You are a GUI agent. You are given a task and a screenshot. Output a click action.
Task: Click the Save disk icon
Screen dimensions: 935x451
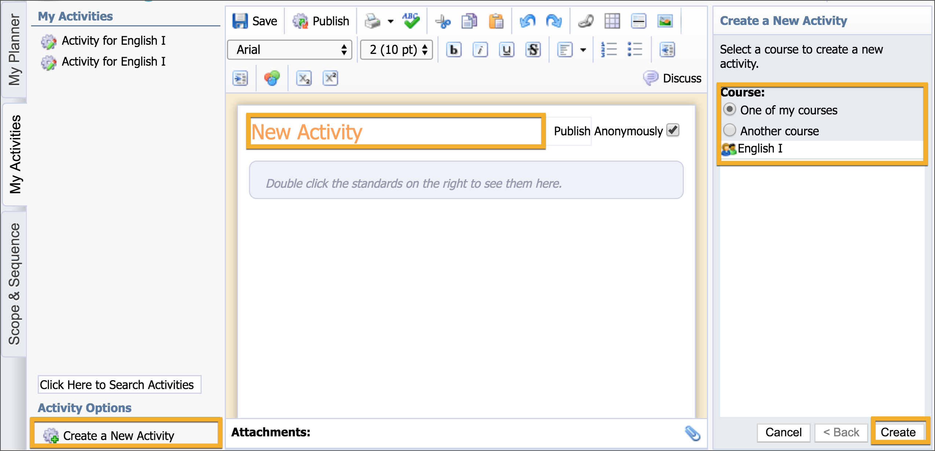pyautogui.click(x=240, y=21)
